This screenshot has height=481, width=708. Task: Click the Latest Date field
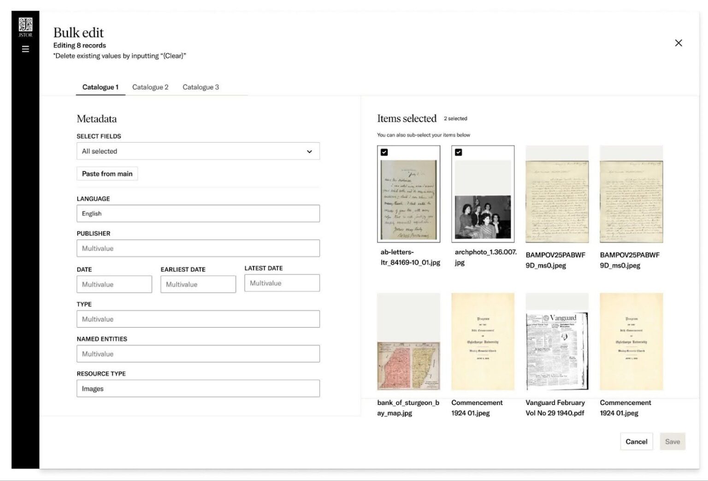click(282, 282)
